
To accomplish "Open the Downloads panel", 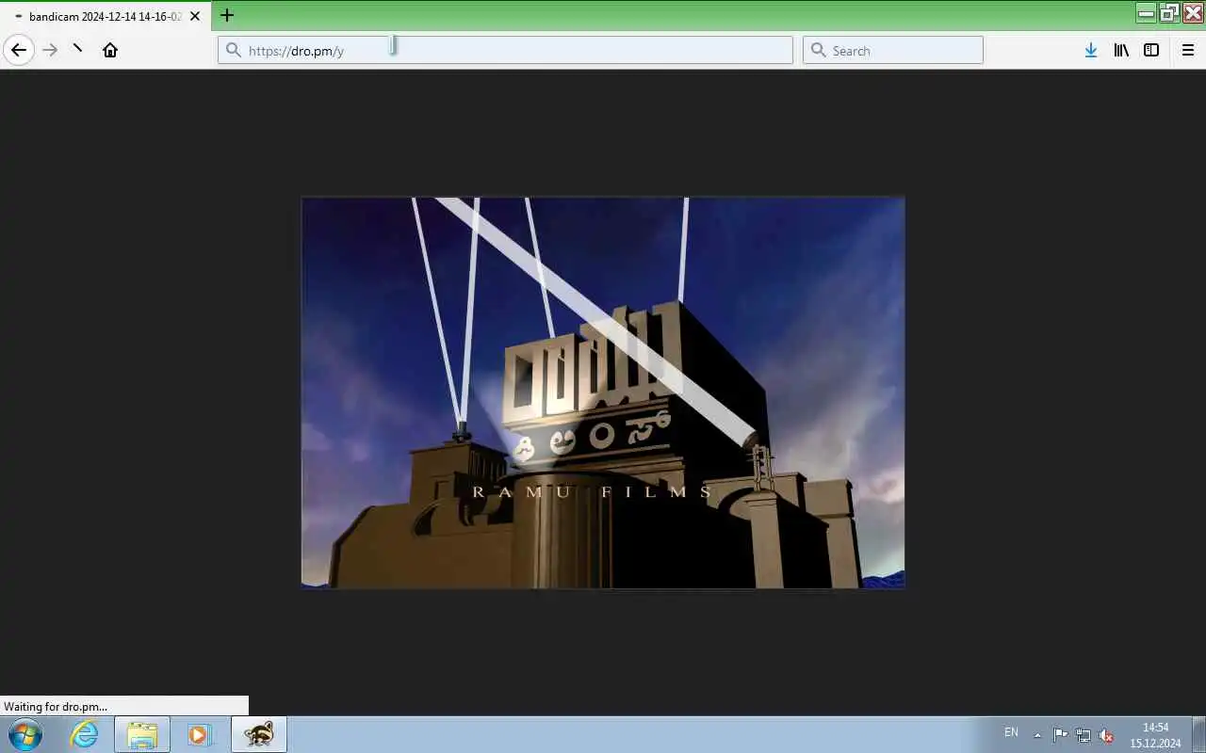I will pyautogui.click(x=1090, y=50).
